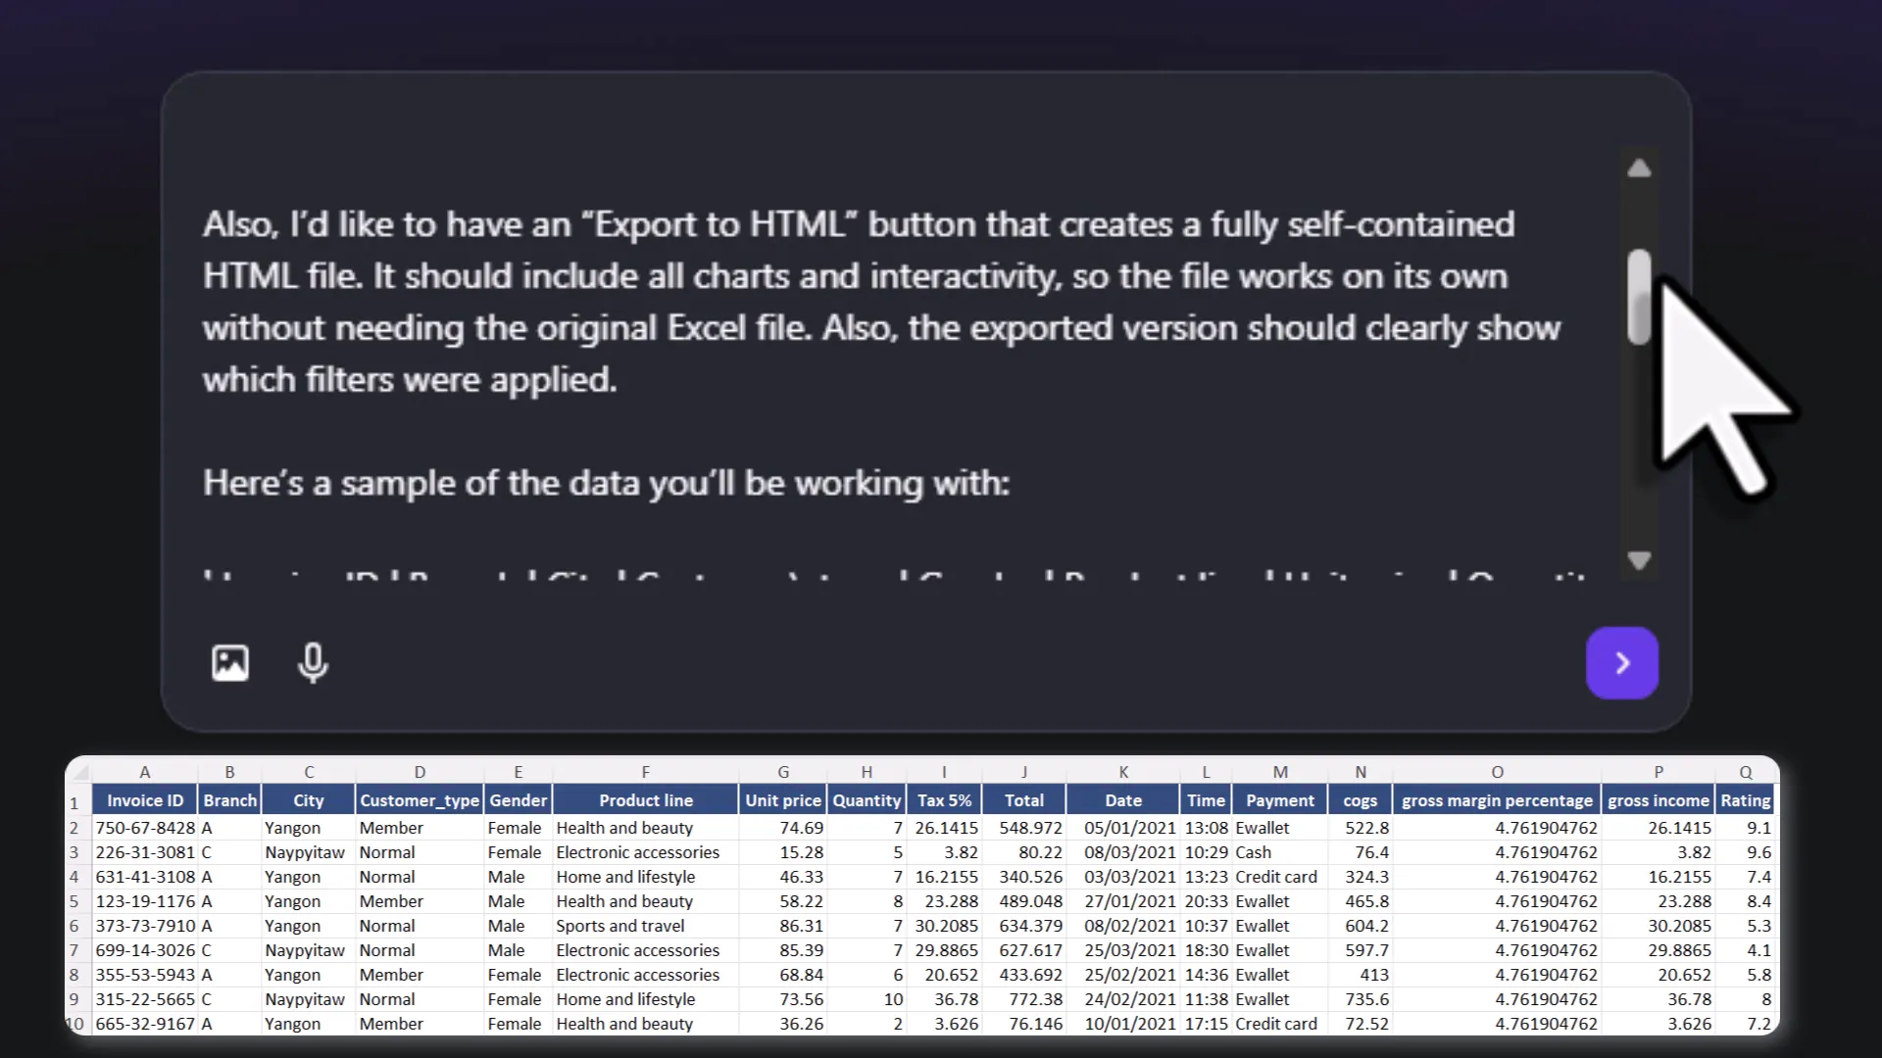Click the scrollbar down arrow
Image resolution: width=1882 pixels, height=1058 pixels.
1638,560
